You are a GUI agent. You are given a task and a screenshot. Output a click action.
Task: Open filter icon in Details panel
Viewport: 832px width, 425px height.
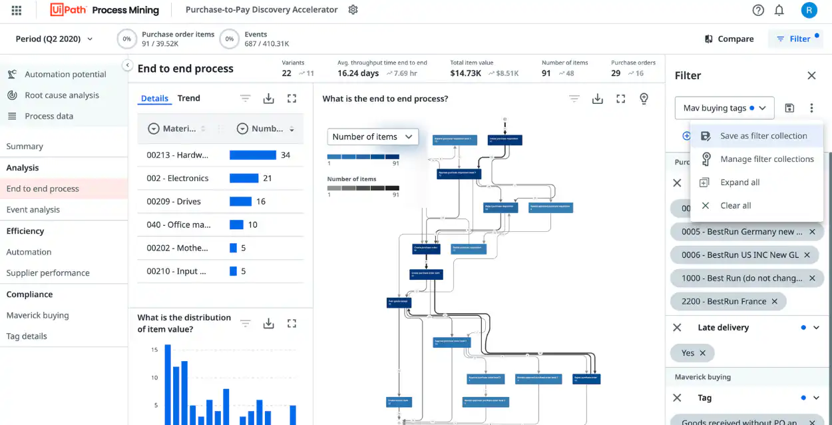(246, 99)
